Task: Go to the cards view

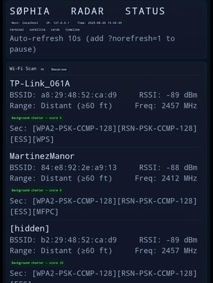Action: click(55, 30)
